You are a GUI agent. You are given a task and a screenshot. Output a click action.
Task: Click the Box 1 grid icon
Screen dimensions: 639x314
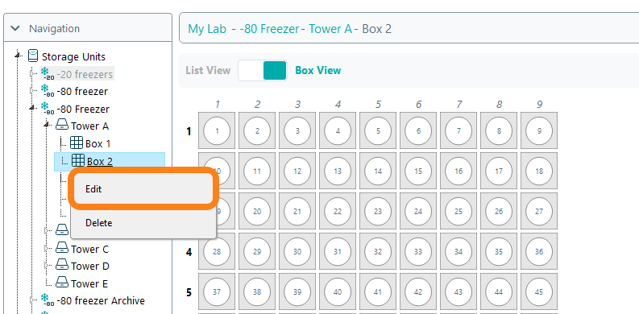(77, 143)
